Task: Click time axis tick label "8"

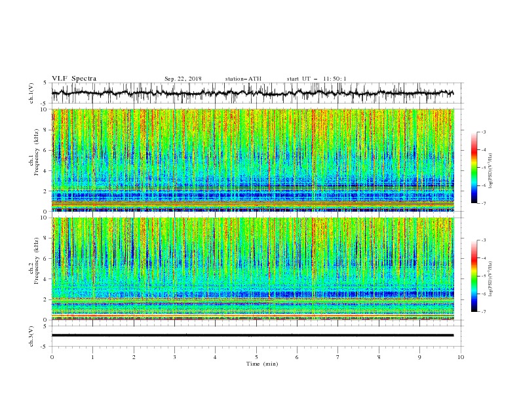Action: (379, 357)
